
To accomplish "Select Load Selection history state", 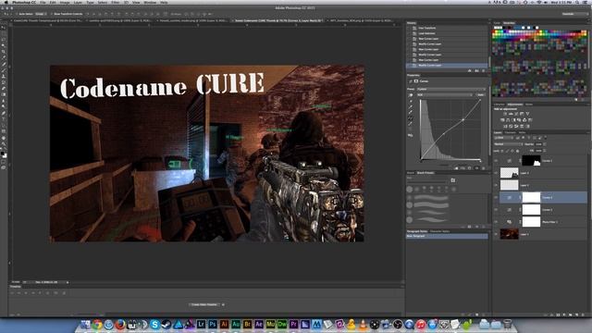I will 426,33.
